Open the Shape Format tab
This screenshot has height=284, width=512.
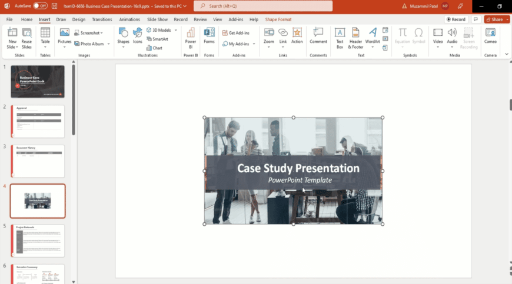pyautogui.click(x=278, y=19)
